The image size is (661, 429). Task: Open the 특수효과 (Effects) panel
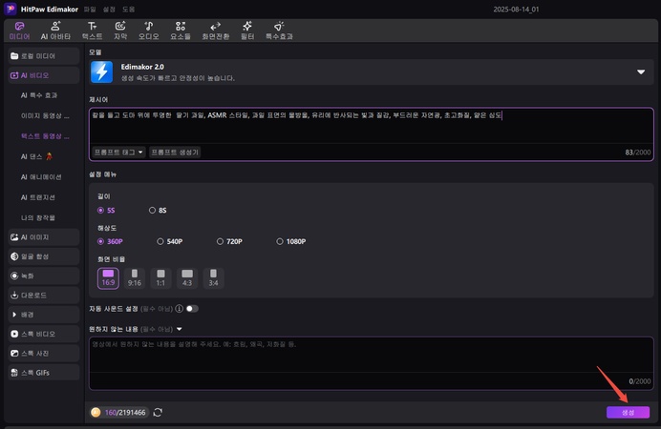point(279,31)
